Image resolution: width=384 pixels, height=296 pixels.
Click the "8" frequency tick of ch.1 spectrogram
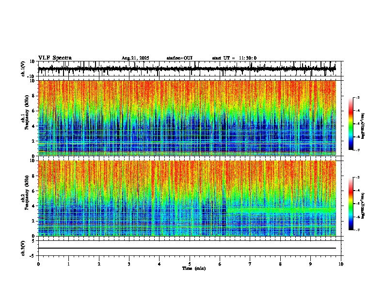point(34,96)
